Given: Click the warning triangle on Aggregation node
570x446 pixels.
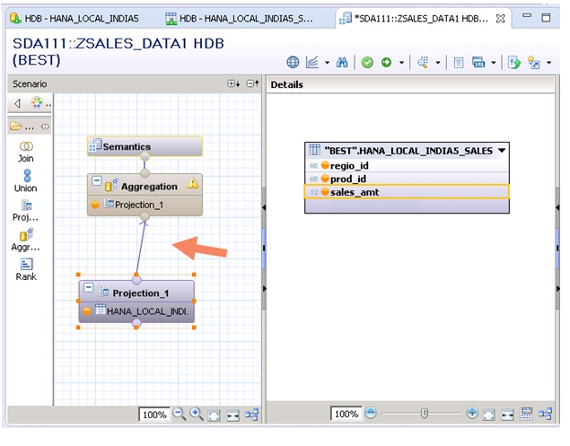Looking at the screenshot, I should (x=193, y=183).
